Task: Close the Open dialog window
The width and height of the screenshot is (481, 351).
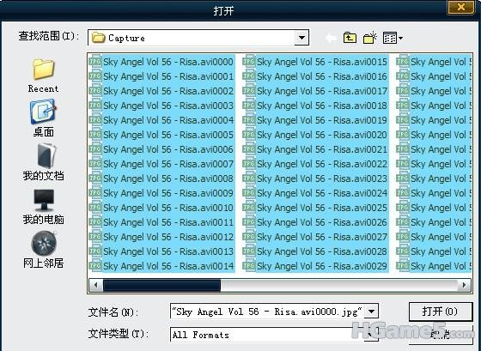Action: (x=461, y=7)
